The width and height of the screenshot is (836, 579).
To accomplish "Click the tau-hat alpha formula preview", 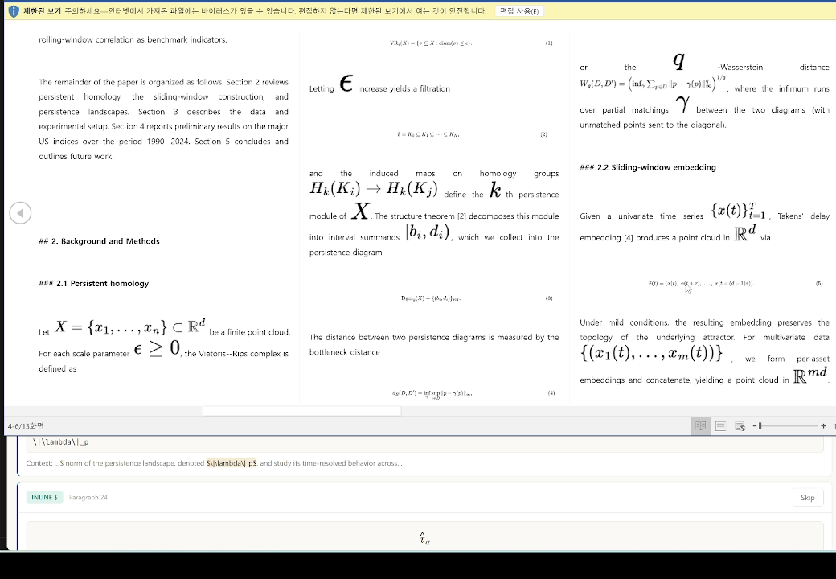I will pos(425,539).
